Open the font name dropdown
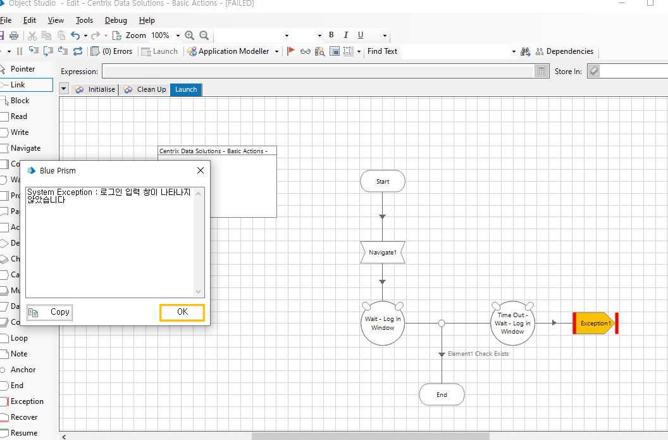This screenshot has height=440, width=668. [x=287, y=35]
